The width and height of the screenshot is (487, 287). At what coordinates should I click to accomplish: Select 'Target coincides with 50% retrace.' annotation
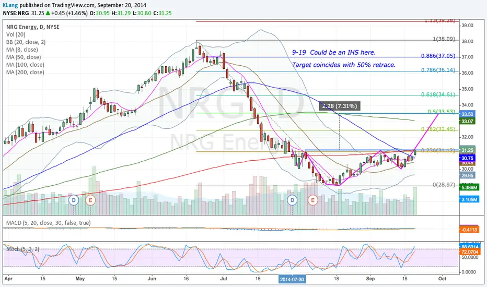pos(344,65)
